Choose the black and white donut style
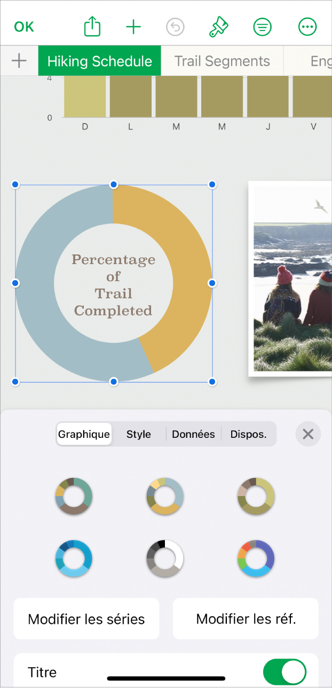This screenshot has height=688, width=332. 165,558
